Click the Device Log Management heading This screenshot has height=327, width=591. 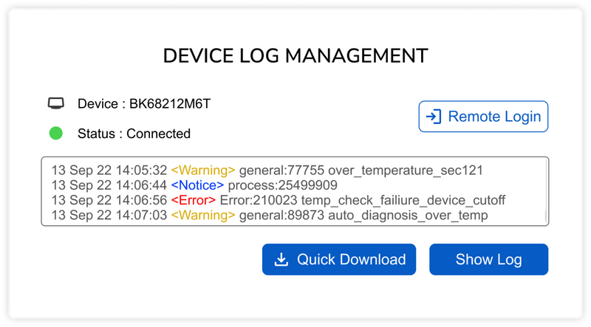point(295,56)
